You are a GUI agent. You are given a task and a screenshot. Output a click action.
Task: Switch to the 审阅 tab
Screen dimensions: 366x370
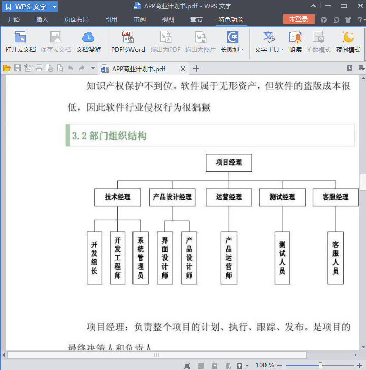pyautogui.click(x=140, y=20)
